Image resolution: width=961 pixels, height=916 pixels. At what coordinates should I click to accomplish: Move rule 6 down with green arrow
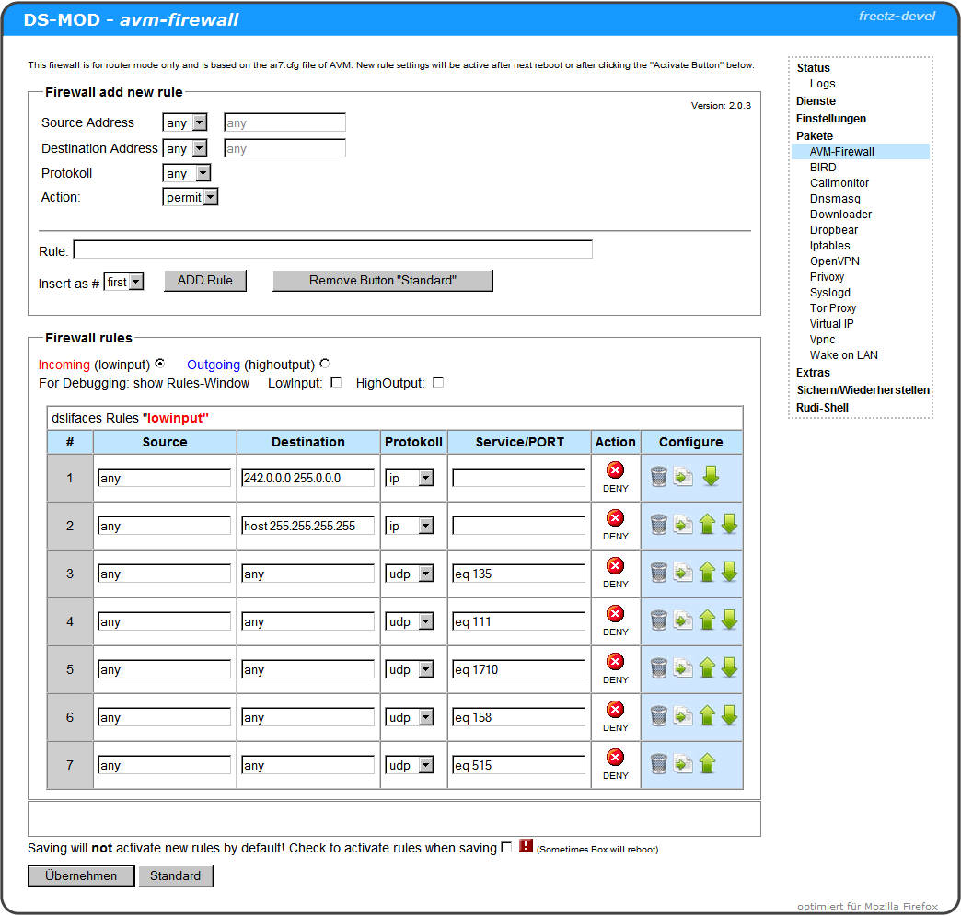(x=729, y=715)
